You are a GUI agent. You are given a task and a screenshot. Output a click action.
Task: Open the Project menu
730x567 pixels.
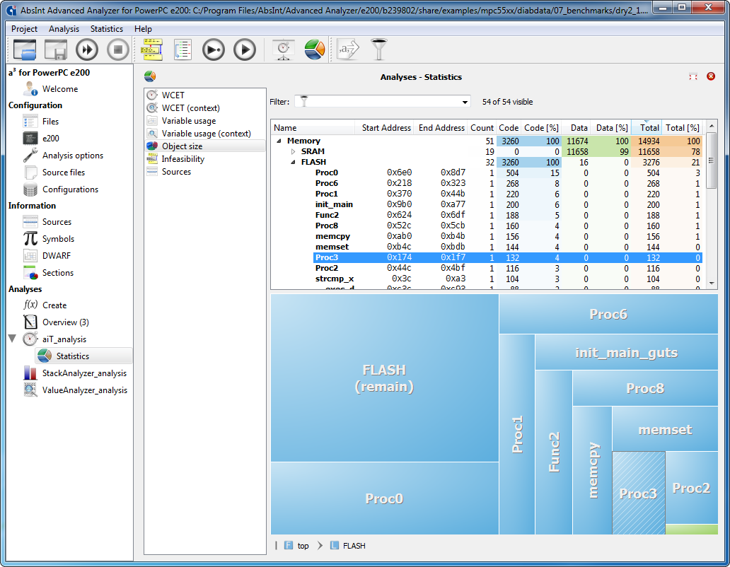pos(24,29)
